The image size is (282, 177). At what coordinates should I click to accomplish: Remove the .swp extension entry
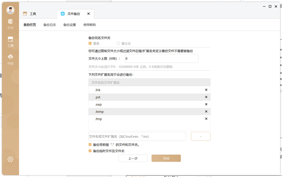click(206, 104)
